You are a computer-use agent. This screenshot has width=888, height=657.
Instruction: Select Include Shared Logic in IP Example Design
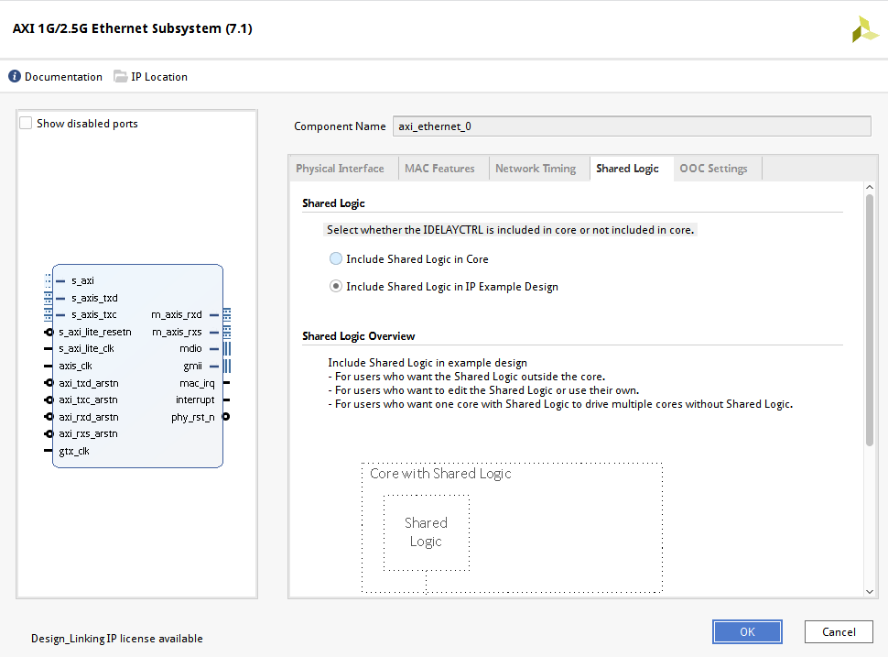[336, 286]
